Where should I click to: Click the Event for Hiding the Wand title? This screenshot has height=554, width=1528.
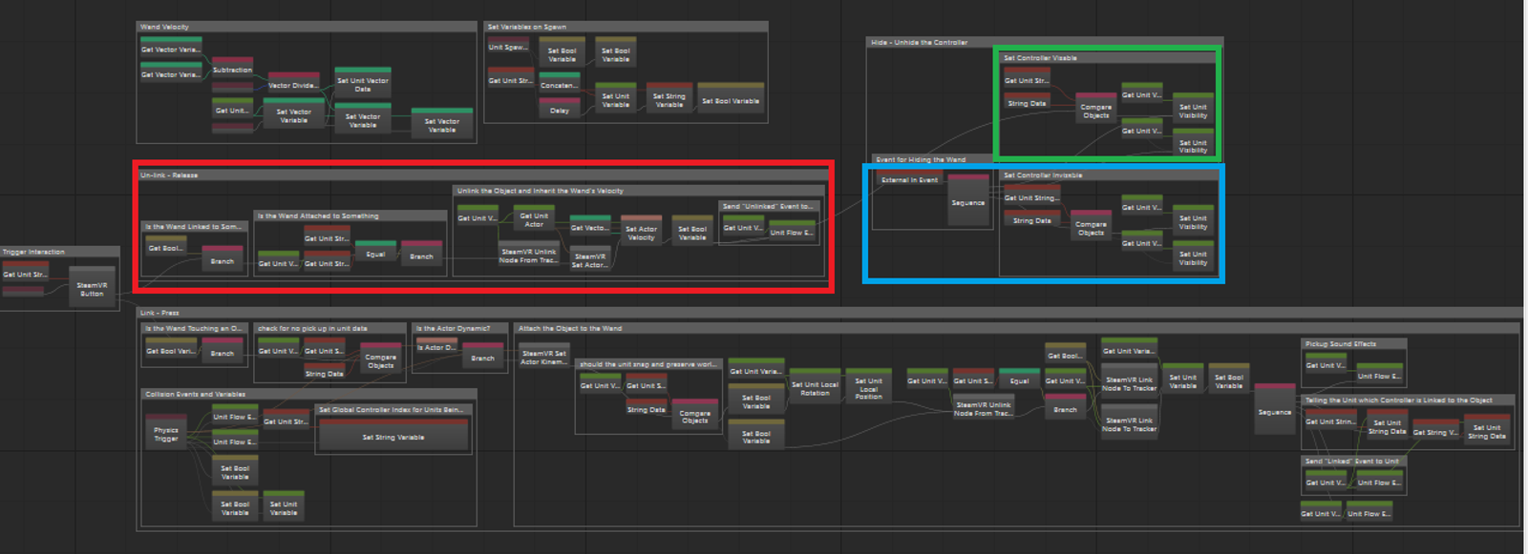[x=921, y=159]
